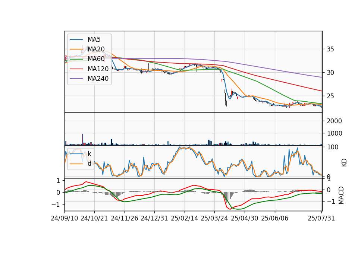The height and width of the screenshot is (257, 358).
Task: Click the blue MA5 legend line swatch
Action: [76, 39]
